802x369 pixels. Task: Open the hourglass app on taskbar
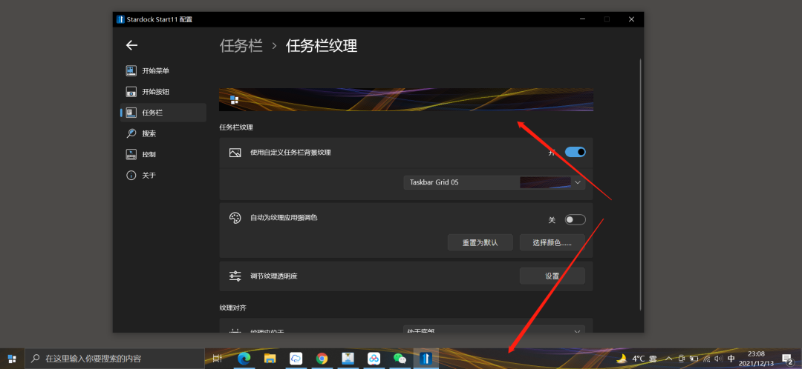pyautogui.click(x=348, y=359)
